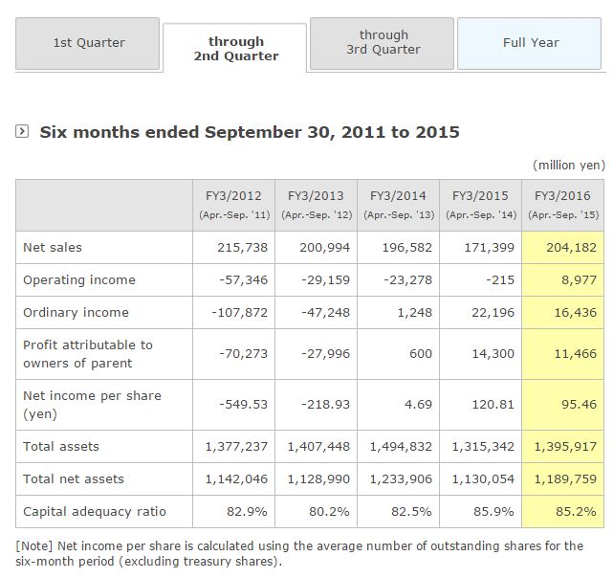Select the highlighted FY3/2016 column header
613x578 pixels.
[x=561, y=204]
